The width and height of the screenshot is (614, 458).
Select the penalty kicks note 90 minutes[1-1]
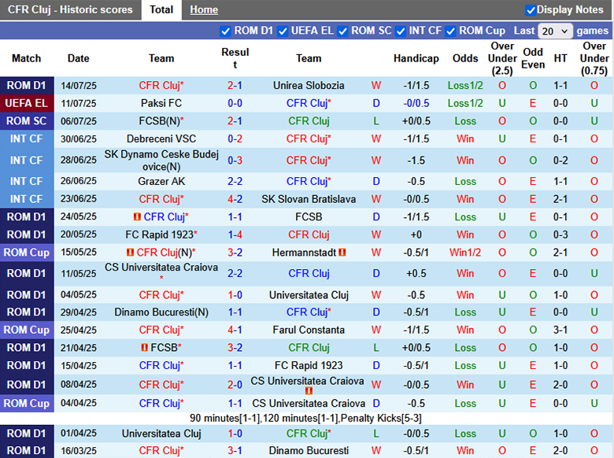coord(305,419)
